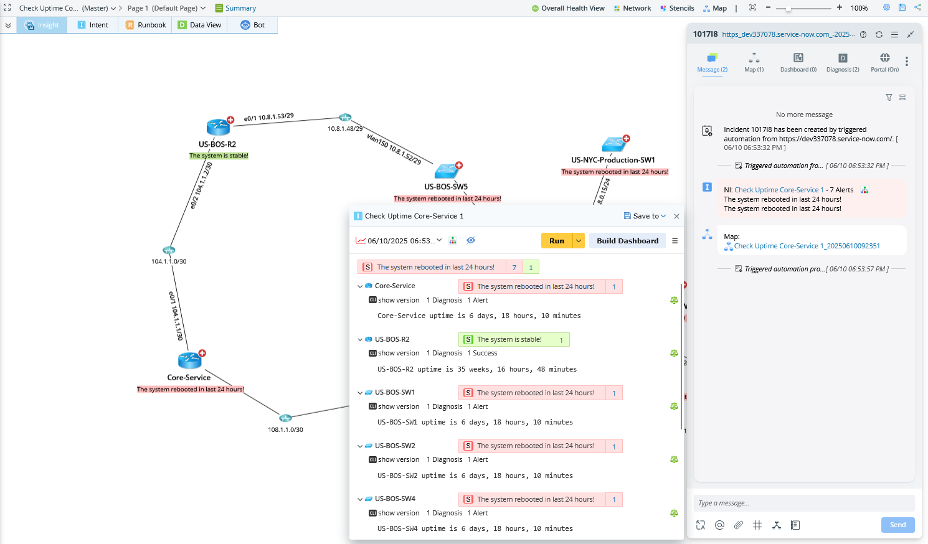The height and width of the screenshot is (544, 928).
Task: Click the zoom in plus icon
Action: point(840,7)
